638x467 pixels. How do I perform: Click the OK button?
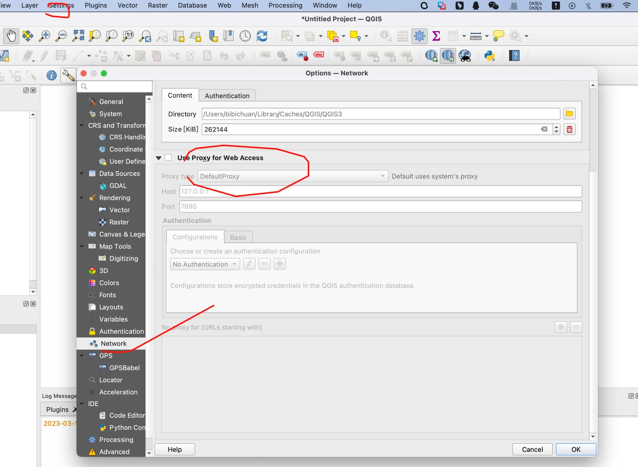[576, 449]
